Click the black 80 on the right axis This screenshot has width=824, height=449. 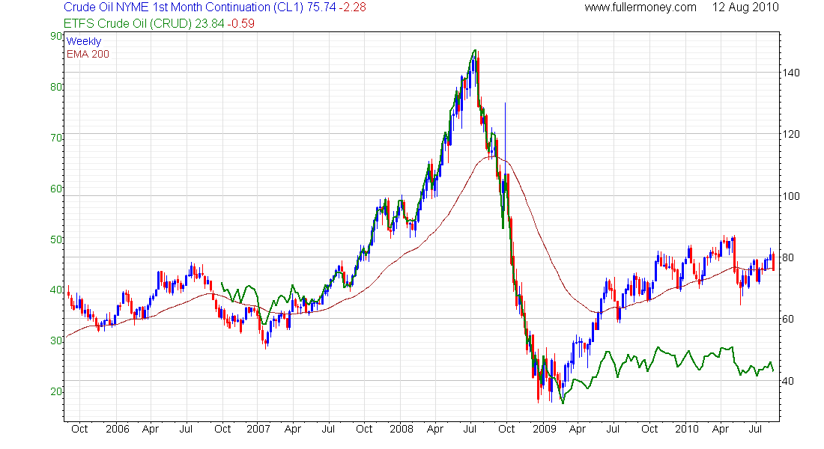(788, 258)
